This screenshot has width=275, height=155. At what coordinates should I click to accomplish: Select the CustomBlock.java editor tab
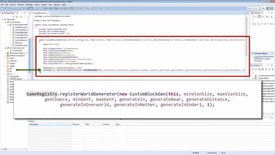[39, 13]
